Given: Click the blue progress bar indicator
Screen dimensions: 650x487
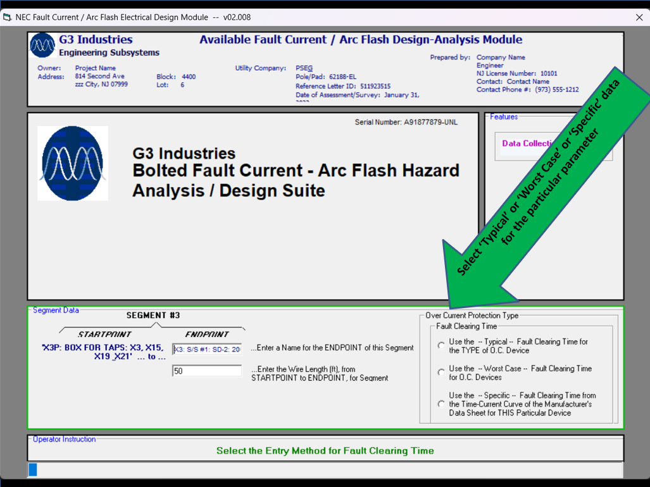Looking at the screenshot, I should click(x=33, y=469).
